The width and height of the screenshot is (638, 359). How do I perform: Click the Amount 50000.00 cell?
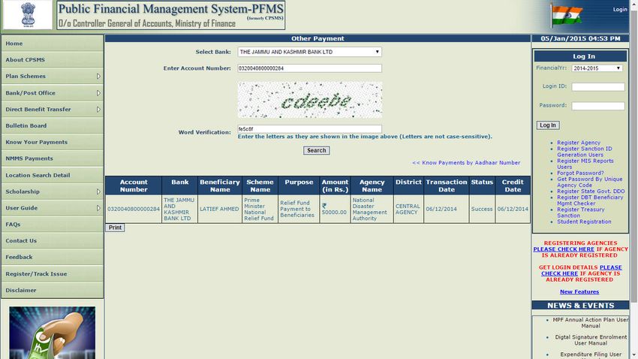click(335, 209)
